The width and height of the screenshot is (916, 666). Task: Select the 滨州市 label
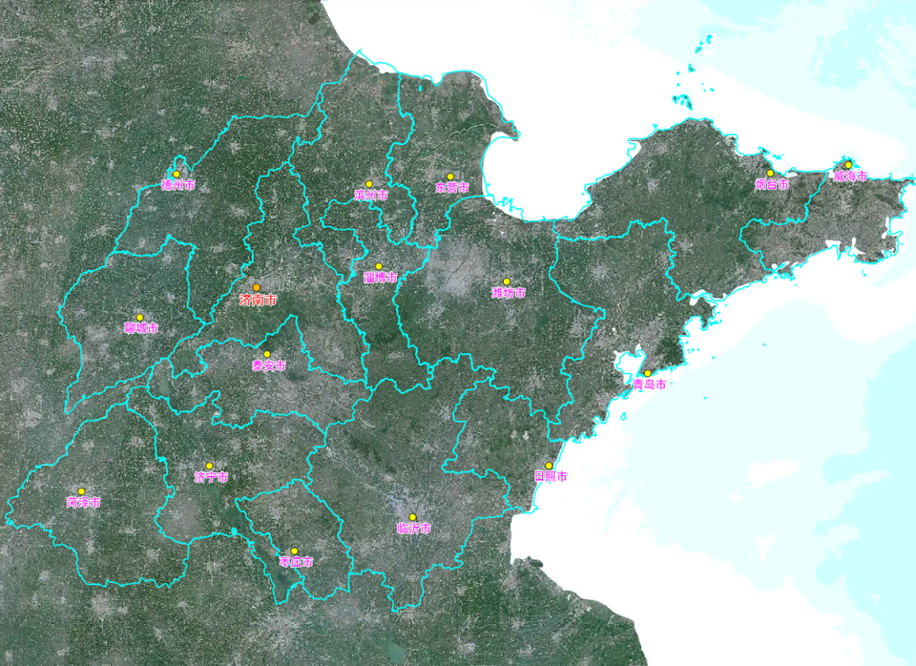[371, 196]
